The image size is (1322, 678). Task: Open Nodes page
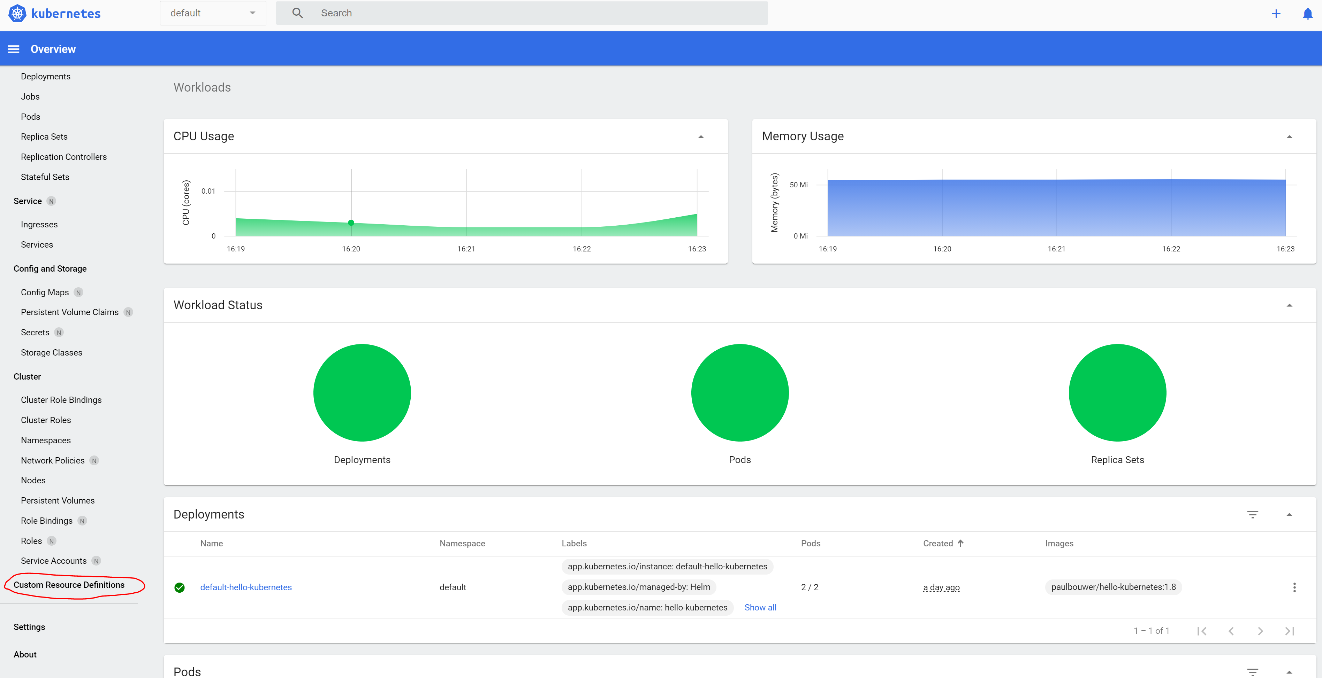(x=33, y=480)
